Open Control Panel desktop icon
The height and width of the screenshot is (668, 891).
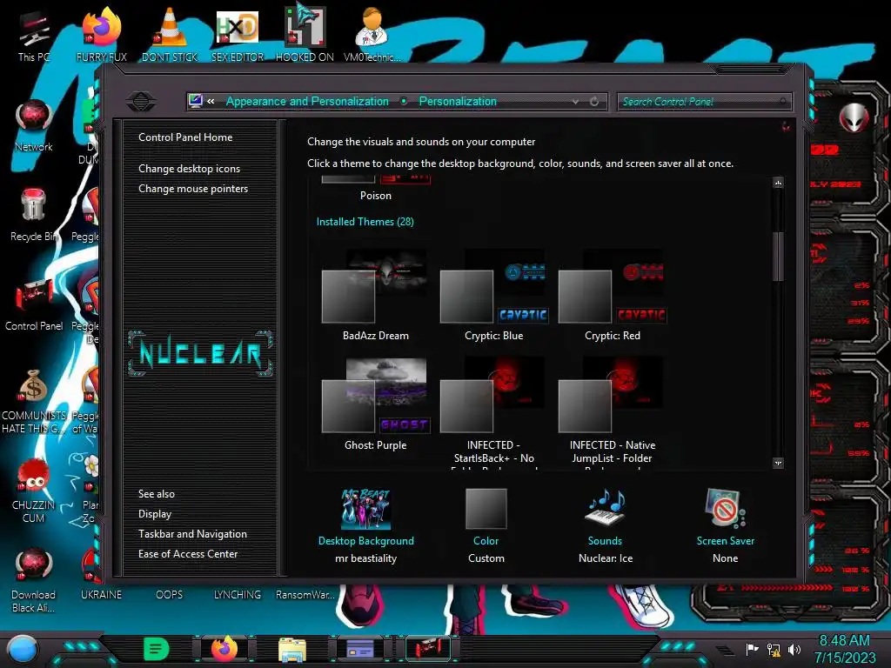[x=34, y=305]
